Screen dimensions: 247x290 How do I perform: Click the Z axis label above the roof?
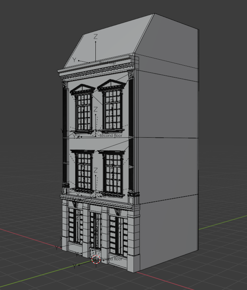tap(95, 36)
